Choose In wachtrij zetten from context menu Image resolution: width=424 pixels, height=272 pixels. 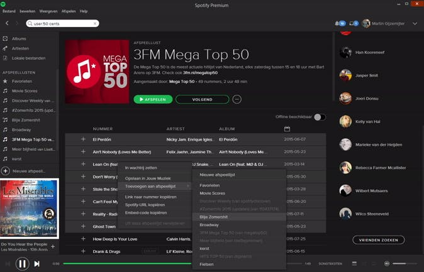pyautogui.click(x=141, y=168)
